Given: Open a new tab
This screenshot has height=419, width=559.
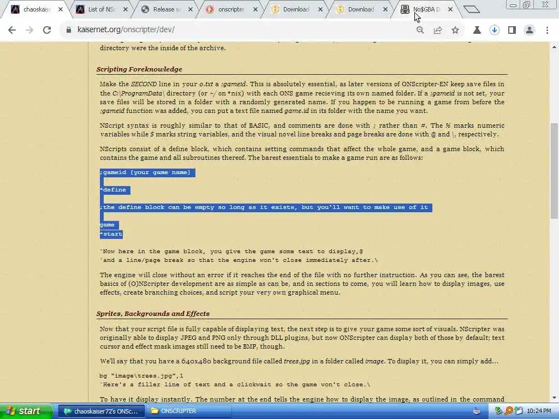Looking at the screenshot, I should coord(472,9).
